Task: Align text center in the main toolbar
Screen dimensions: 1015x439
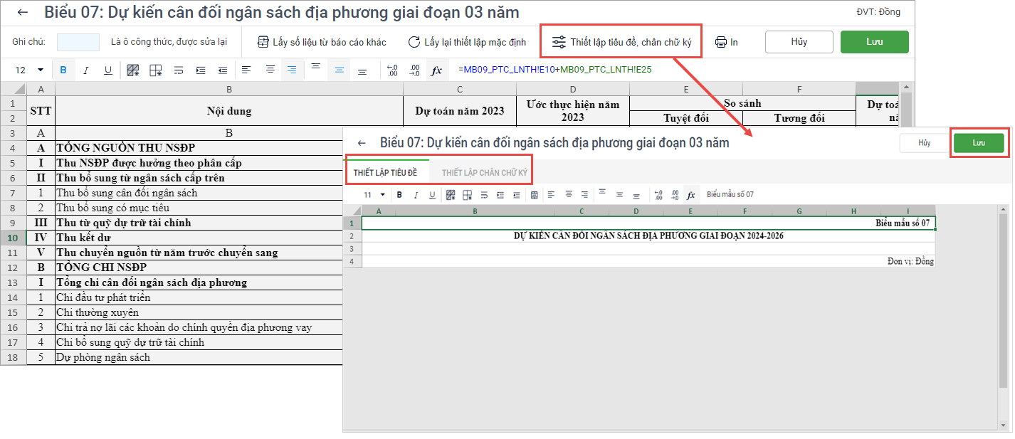Action: tap(270, 70)
